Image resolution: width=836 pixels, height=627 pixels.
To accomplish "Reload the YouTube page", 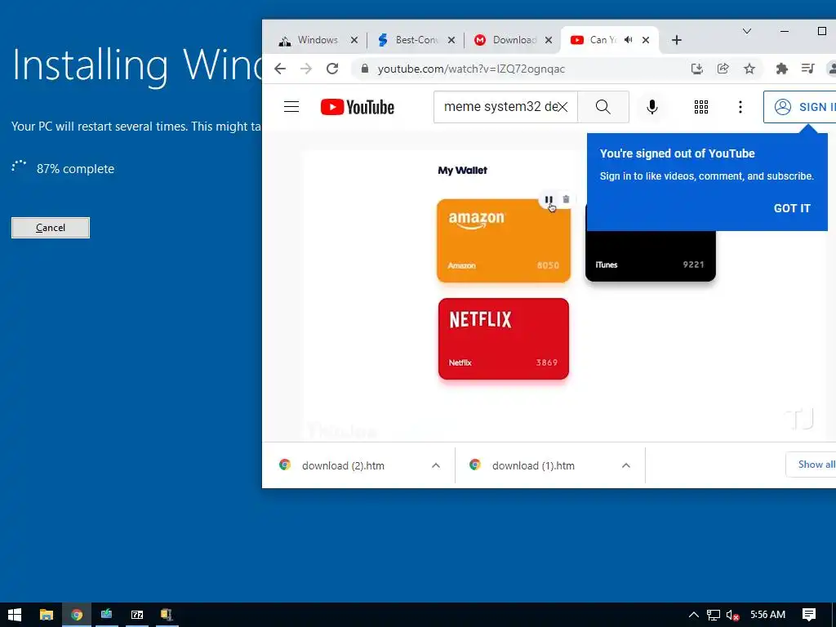I will [x=332, y=69].
